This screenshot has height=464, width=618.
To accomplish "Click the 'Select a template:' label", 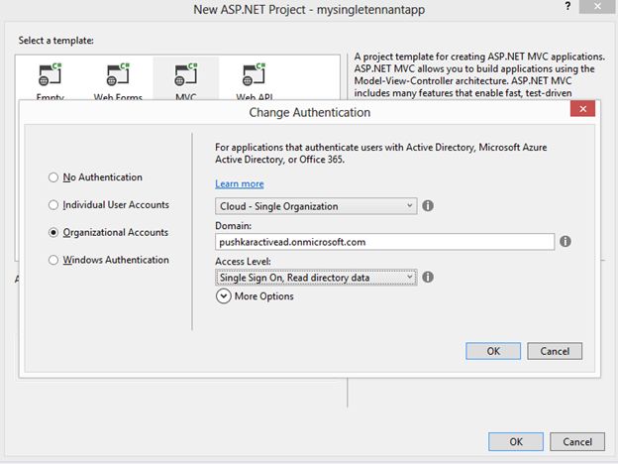I will tap(56, 41).
